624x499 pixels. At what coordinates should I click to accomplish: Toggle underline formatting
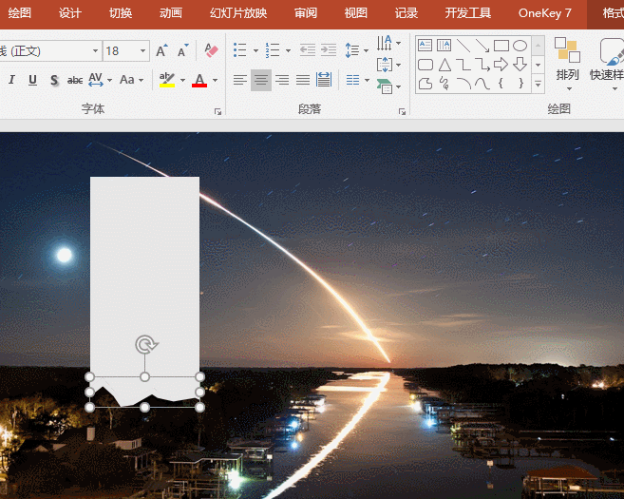[32, 80]
